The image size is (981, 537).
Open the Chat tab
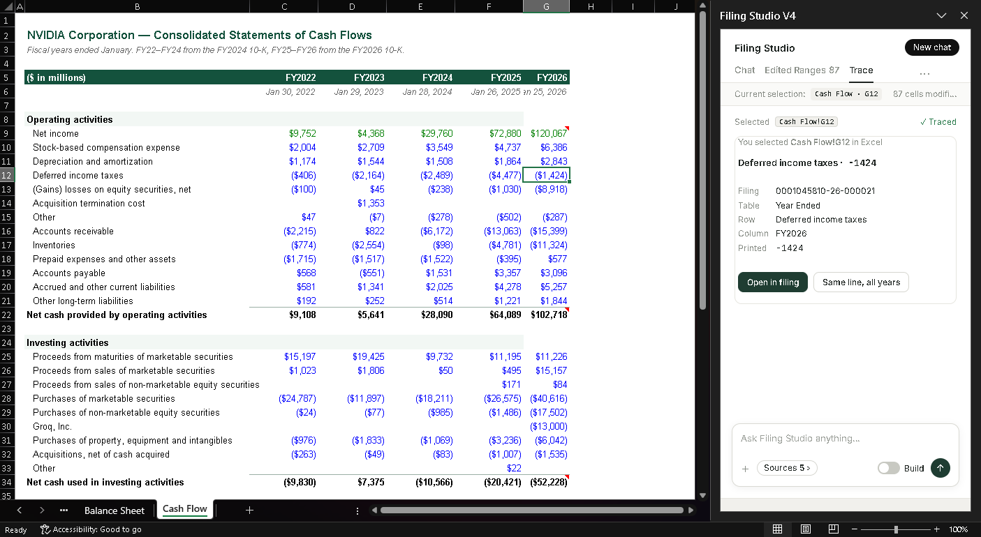[x=744, y=70]
